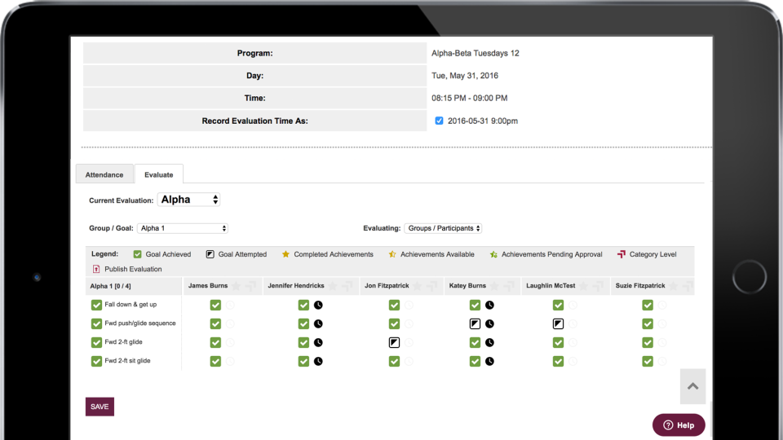The image size is (783, 440).
Task: Click the Publish Evaluation legend icon
Action: coord(96,269)
